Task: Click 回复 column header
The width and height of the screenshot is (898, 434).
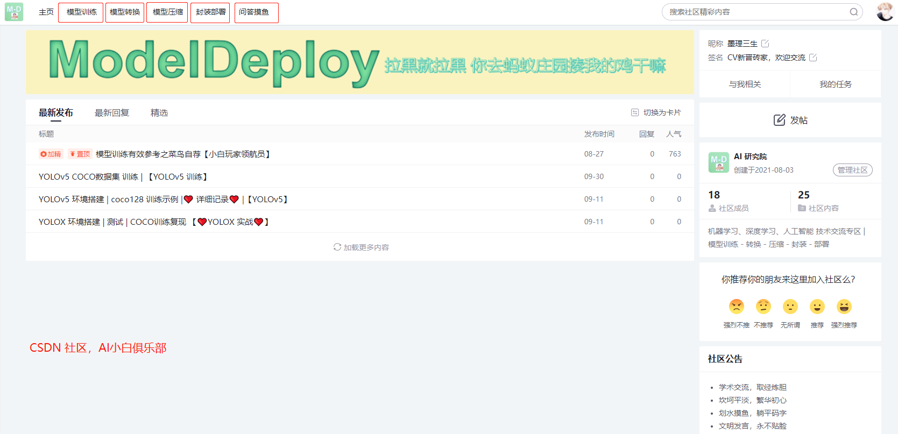Action: 647,134
